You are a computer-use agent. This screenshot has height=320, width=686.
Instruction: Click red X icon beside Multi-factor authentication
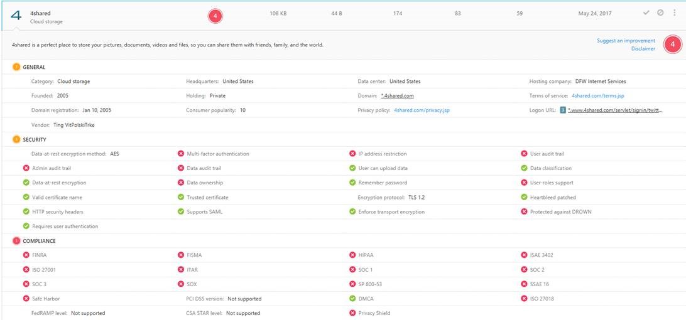pos(181,154)
